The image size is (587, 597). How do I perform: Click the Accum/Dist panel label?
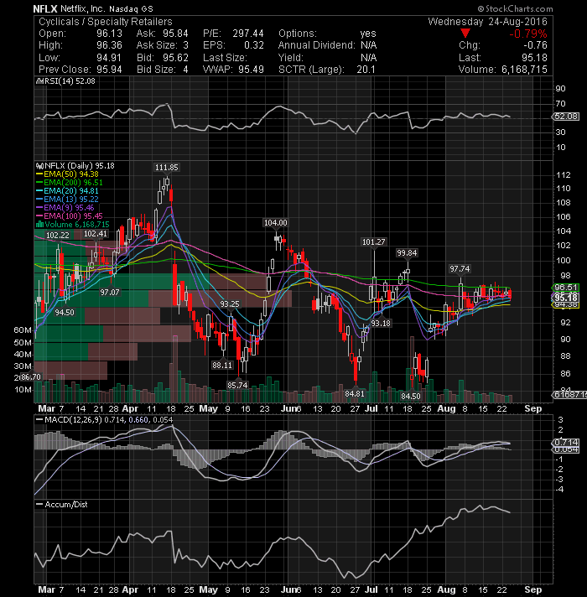(x=66, y=505)
